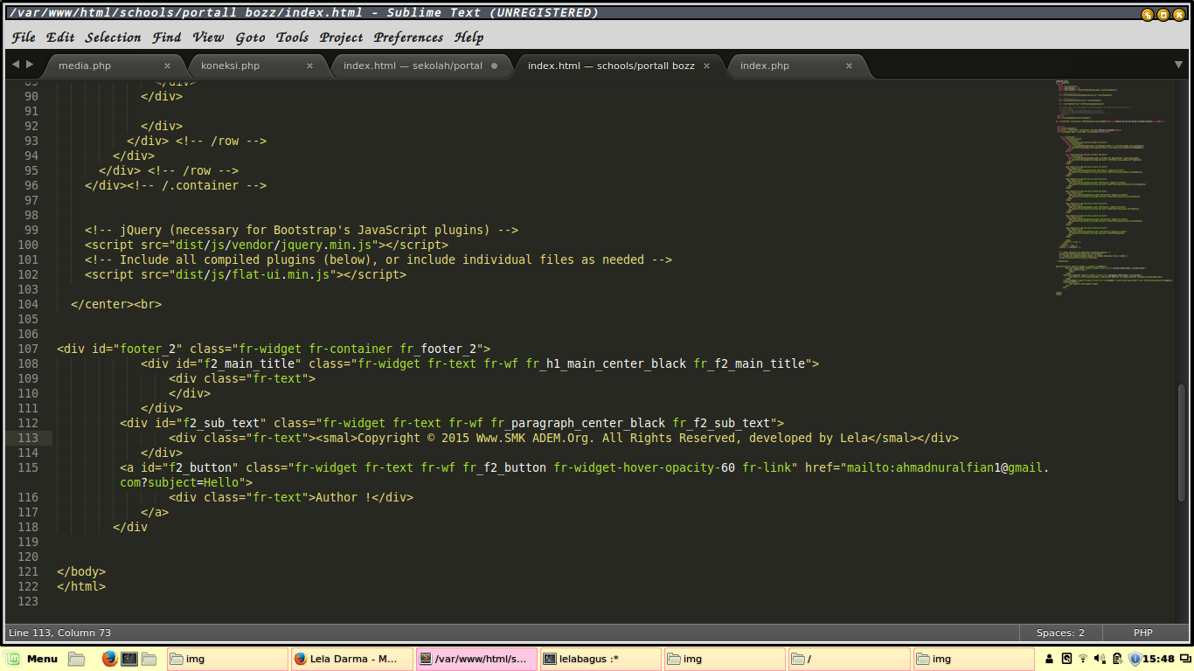
Task: Click the closing </html> tag
Action: click(x=81, y=586)
